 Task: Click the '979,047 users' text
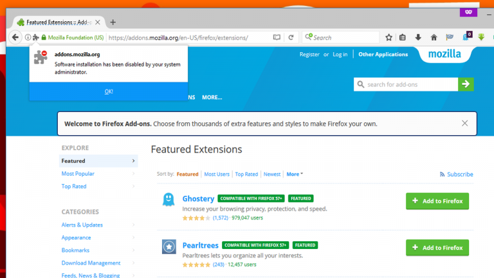tap(247, 218)
